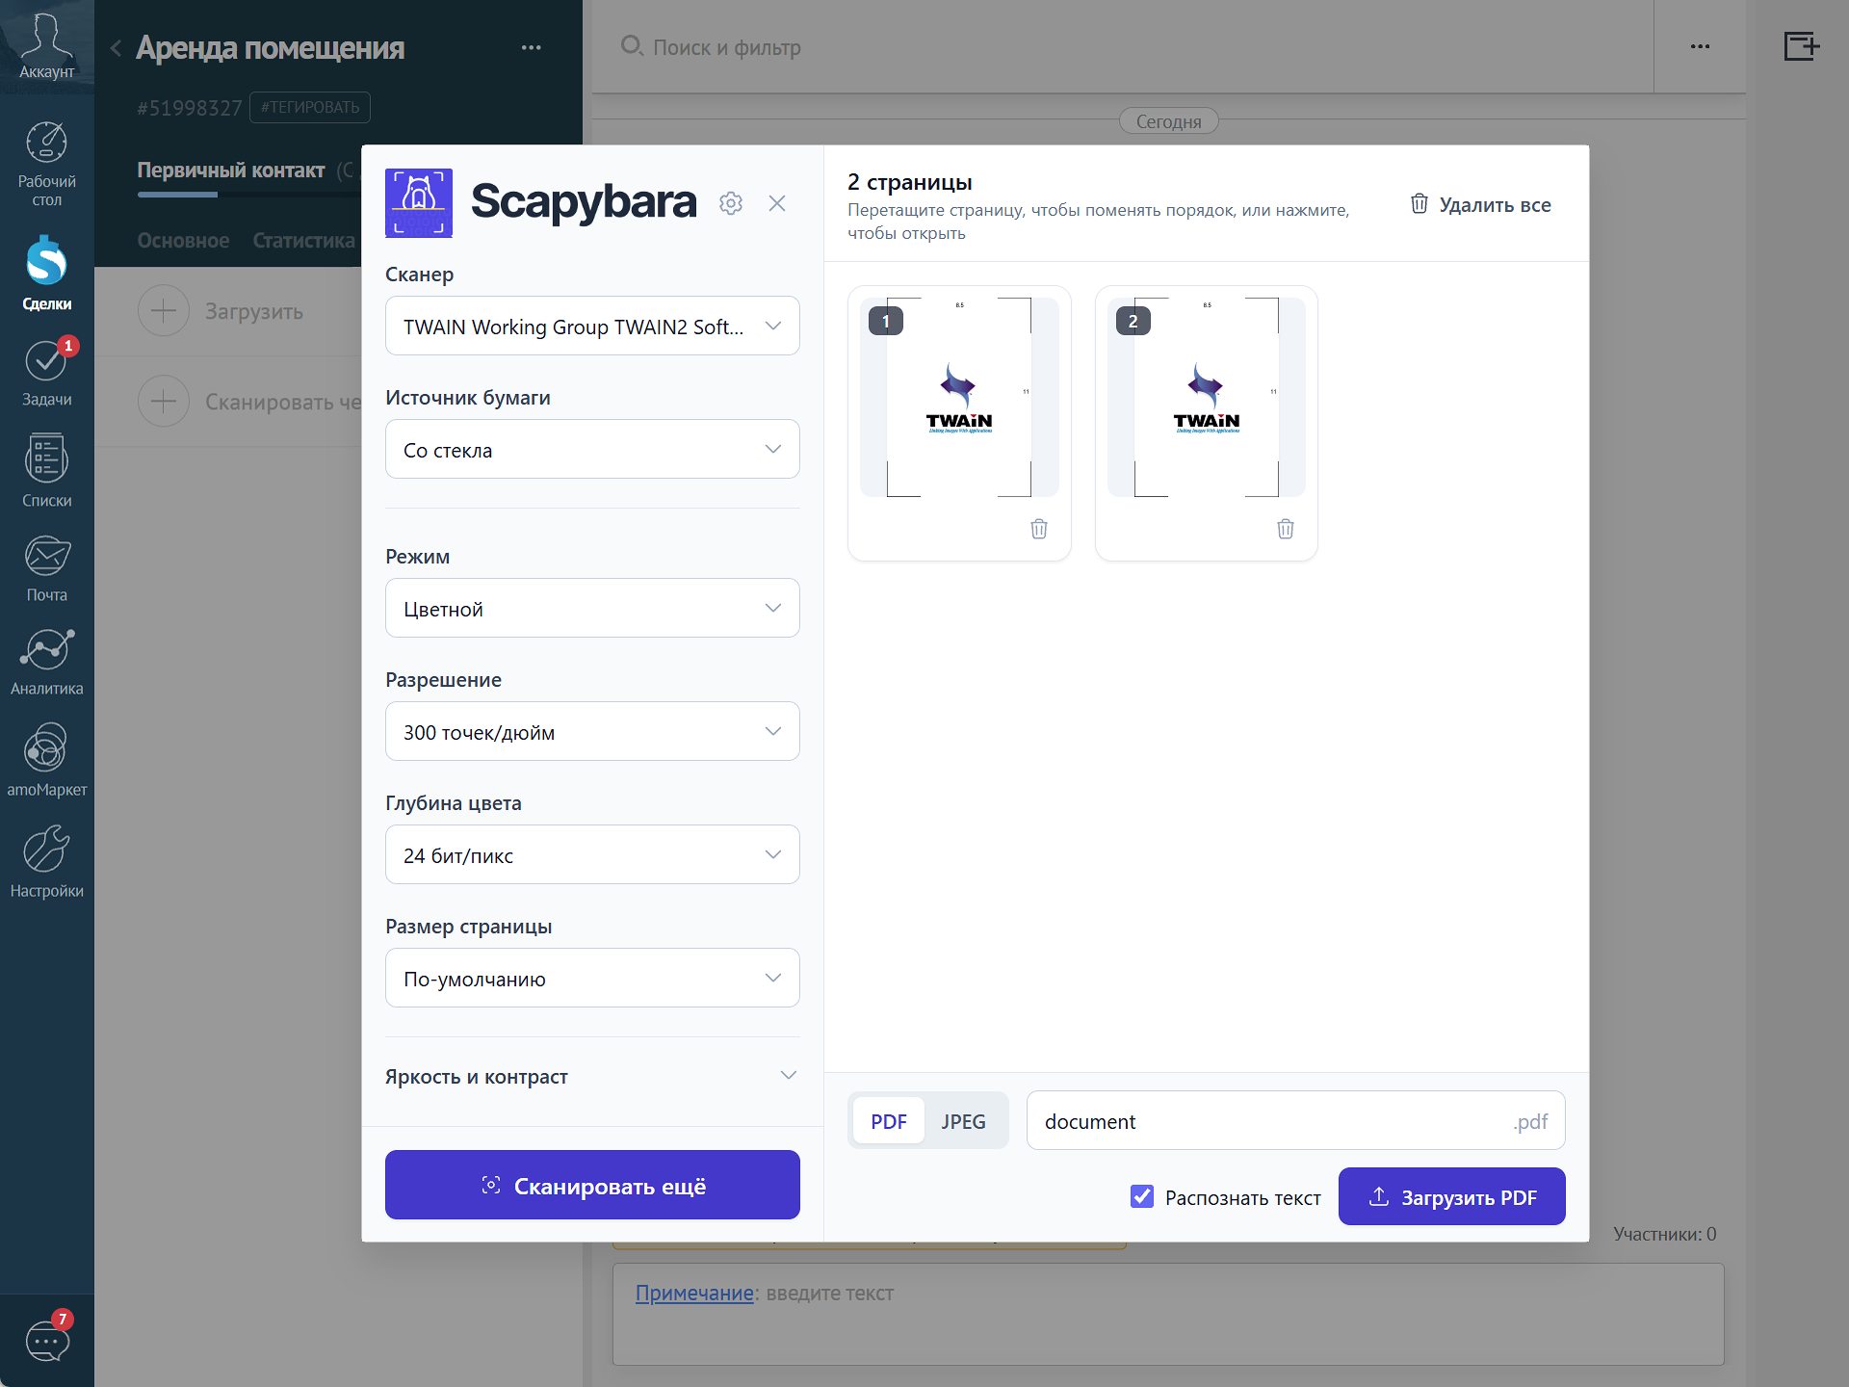The width and height of the screenshot is (1849, 1387).
Task: Open page 2 thumbnail preview
Action: tap(1207, 397)
